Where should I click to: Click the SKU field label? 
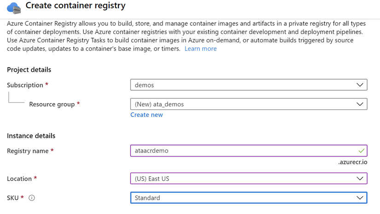point(13,198)
